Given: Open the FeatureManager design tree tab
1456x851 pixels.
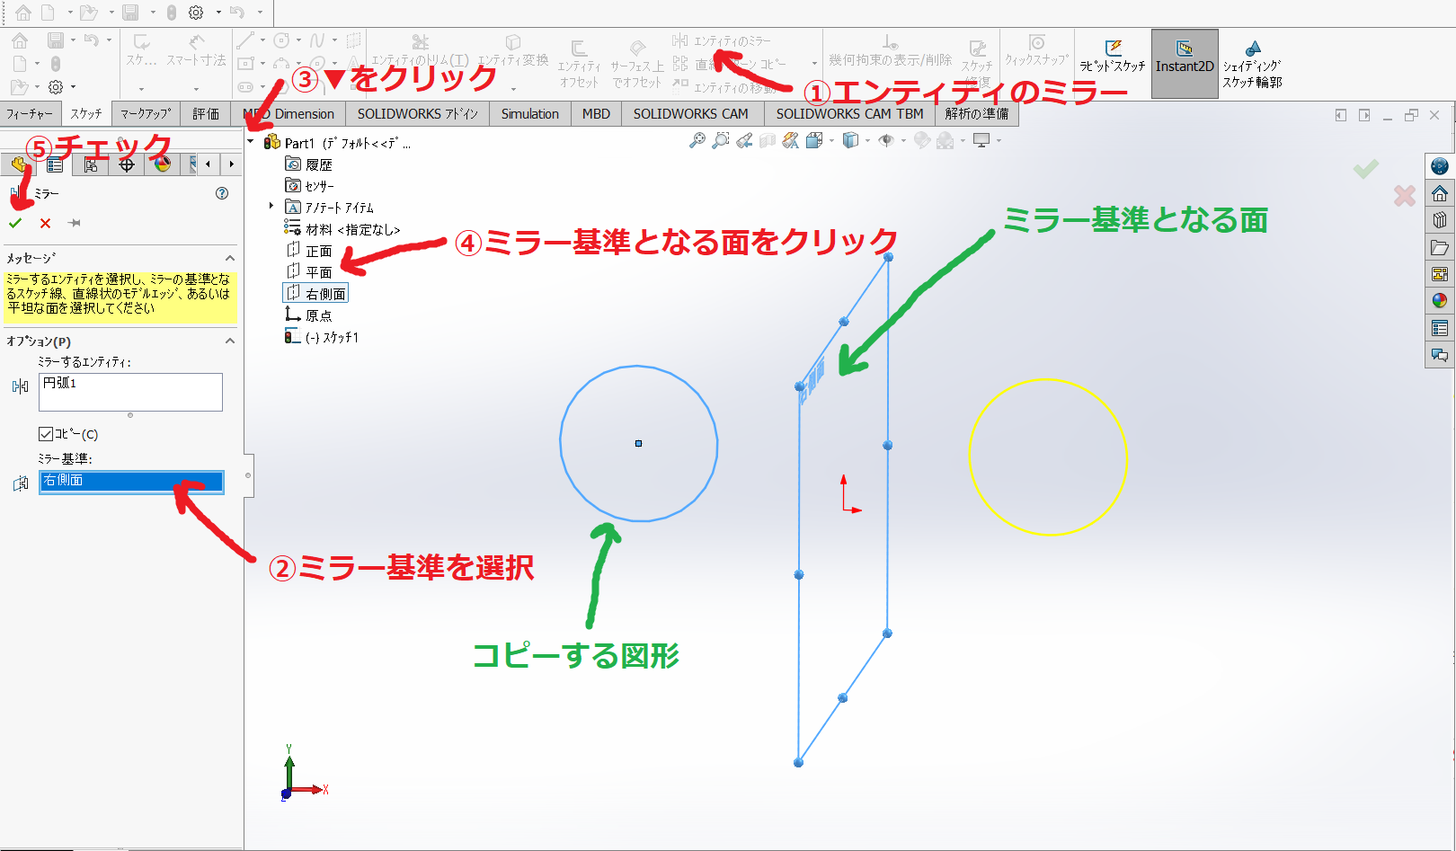Looking at the screenshot, I should (18, 164).
